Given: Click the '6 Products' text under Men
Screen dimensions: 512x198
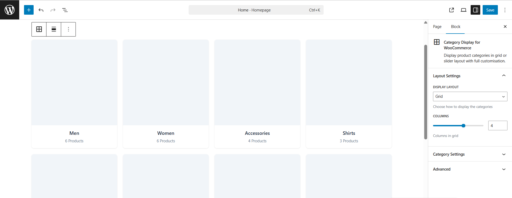Looking at the screenshot, I should 74,141.
